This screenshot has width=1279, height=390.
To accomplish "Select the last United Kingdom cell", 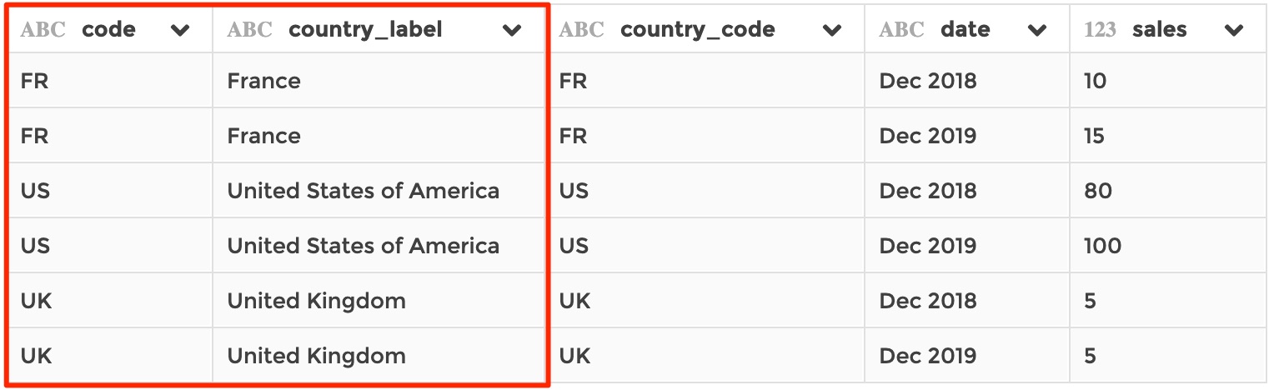I will (316, 356).
